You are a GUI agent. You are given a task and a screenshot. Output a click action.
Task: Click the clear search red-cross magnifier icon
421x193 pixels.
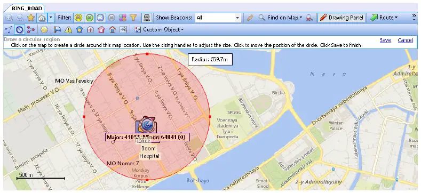pos(310,18)
